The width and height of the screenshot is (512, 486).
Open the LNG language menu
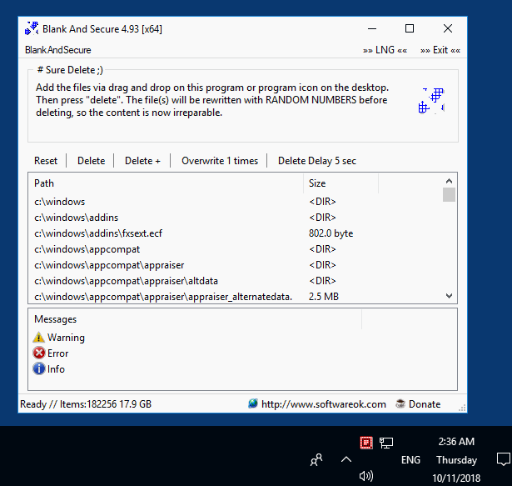[385, 51]
